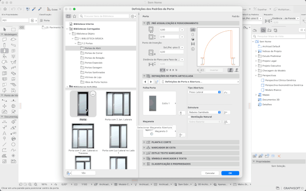306x191 pixels.
Task: Click the P01 ID field in info box
Action: click(x=15, y=20)
